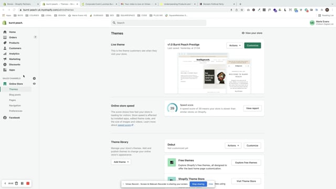The width and height of the screenshot is (336, 189).
Task: Go to Blog posts submenu item
Action: [15, 94]
